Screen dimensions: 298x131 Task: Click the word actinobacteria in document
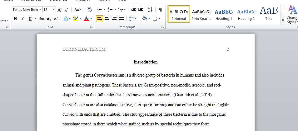click(x=160, y=95)
